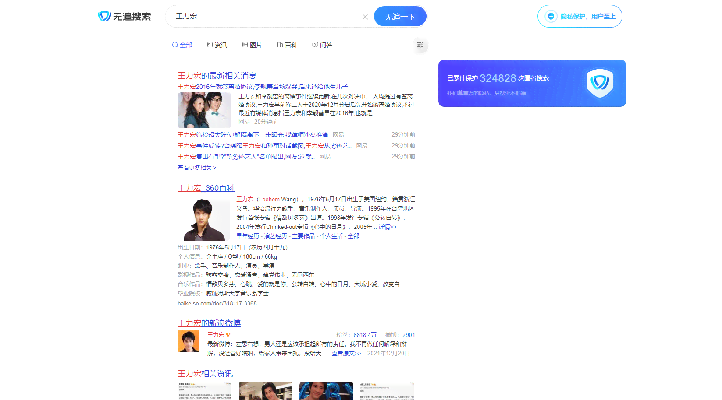Click the 出生日期 1976年5月17日 row
Image resolution: width=722 pixels, height=400 pixels.
tap(233, 247)
